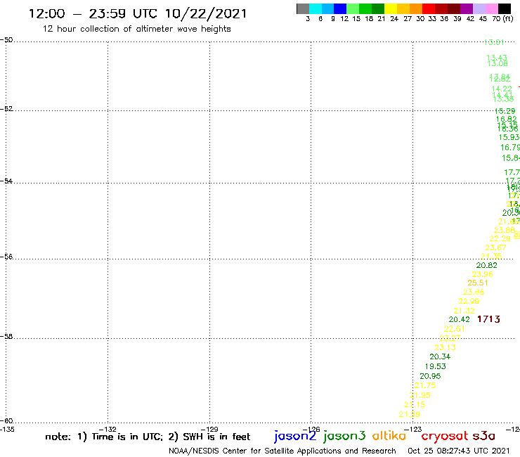Click the -129 longitude axis label

[209, 430]
